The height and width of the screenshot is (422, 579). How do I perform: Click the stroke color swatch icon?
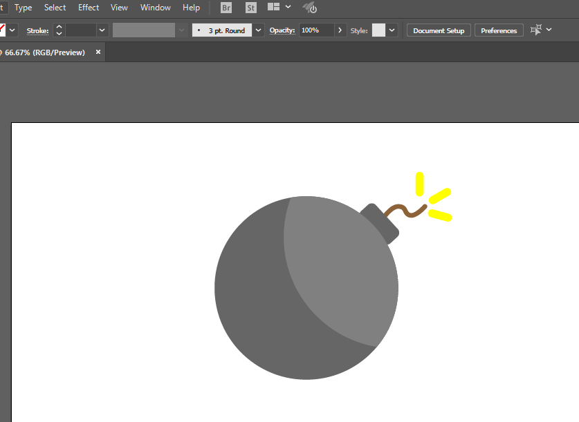pyautogui.click(x=3, y=30)
